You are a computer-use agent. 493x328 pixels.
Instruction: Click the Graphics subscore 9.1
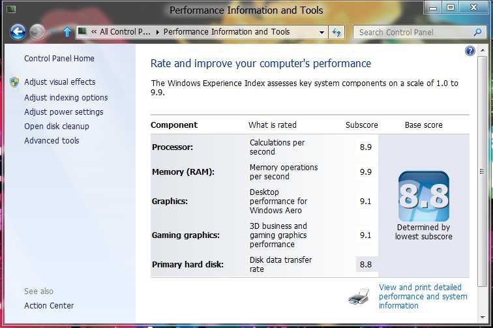click(x=366, y=201)
